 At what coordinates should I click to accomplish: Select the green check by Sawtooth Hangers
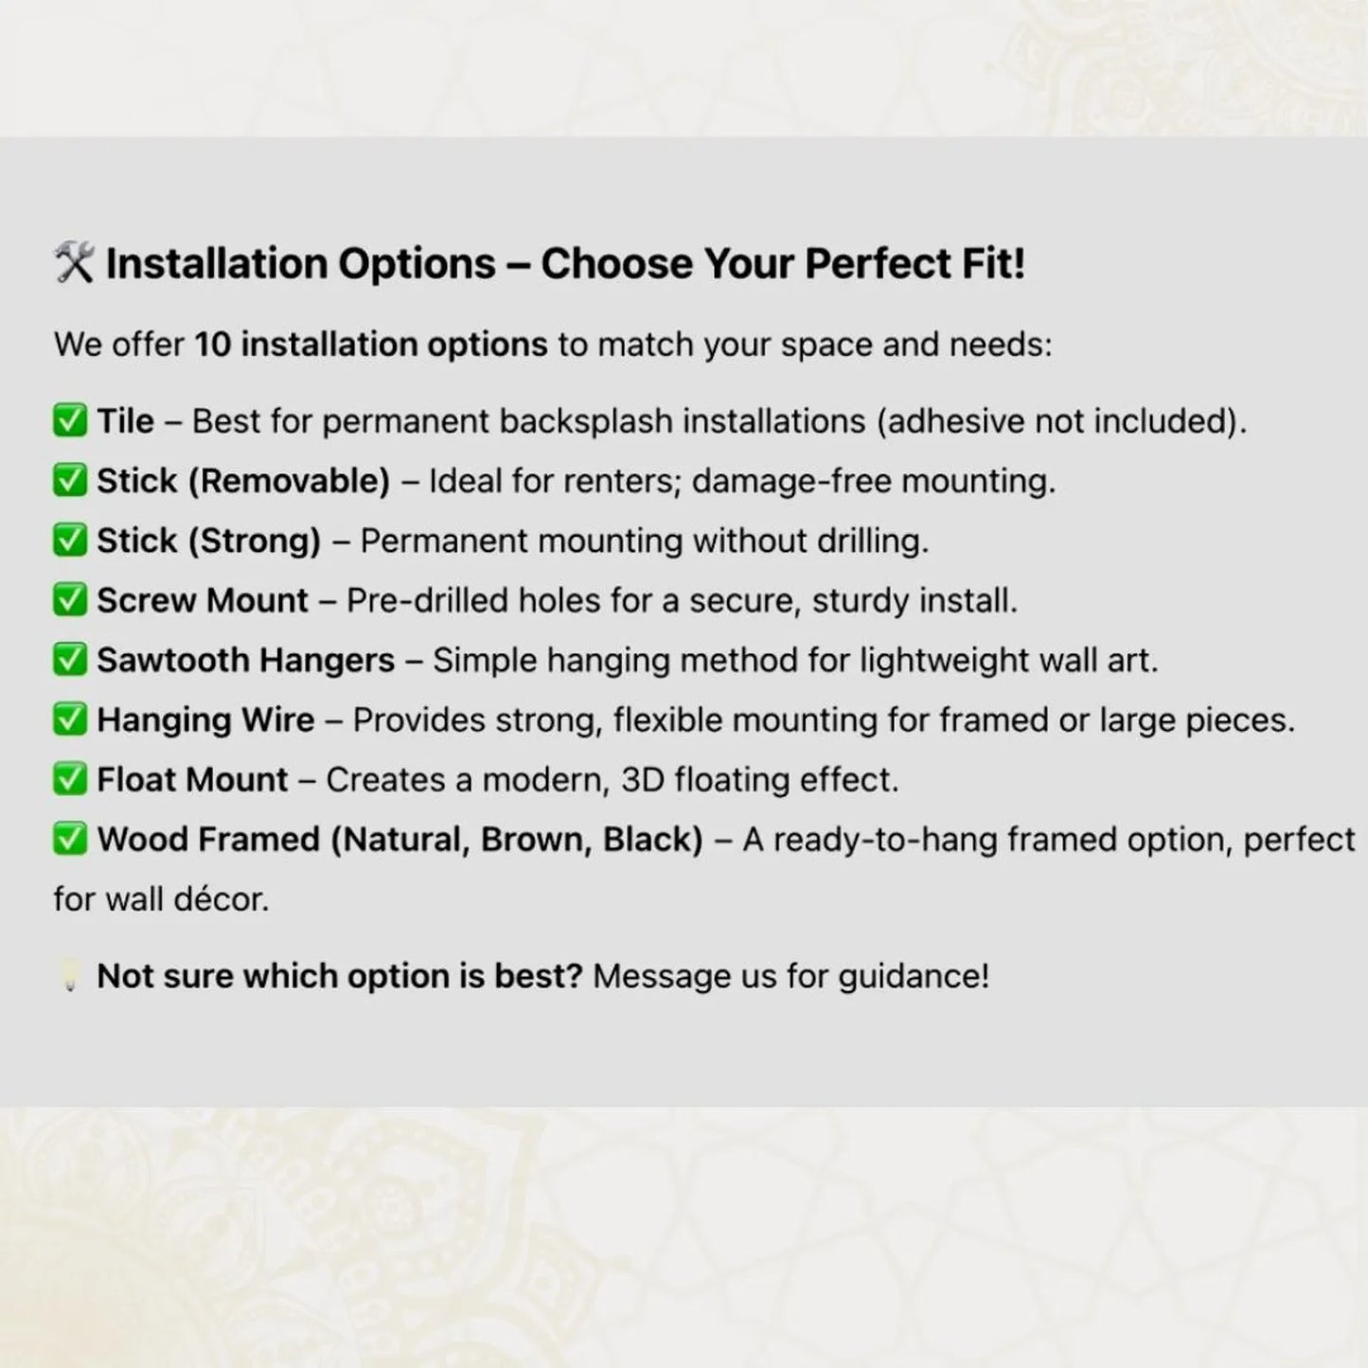pos(70,660)
